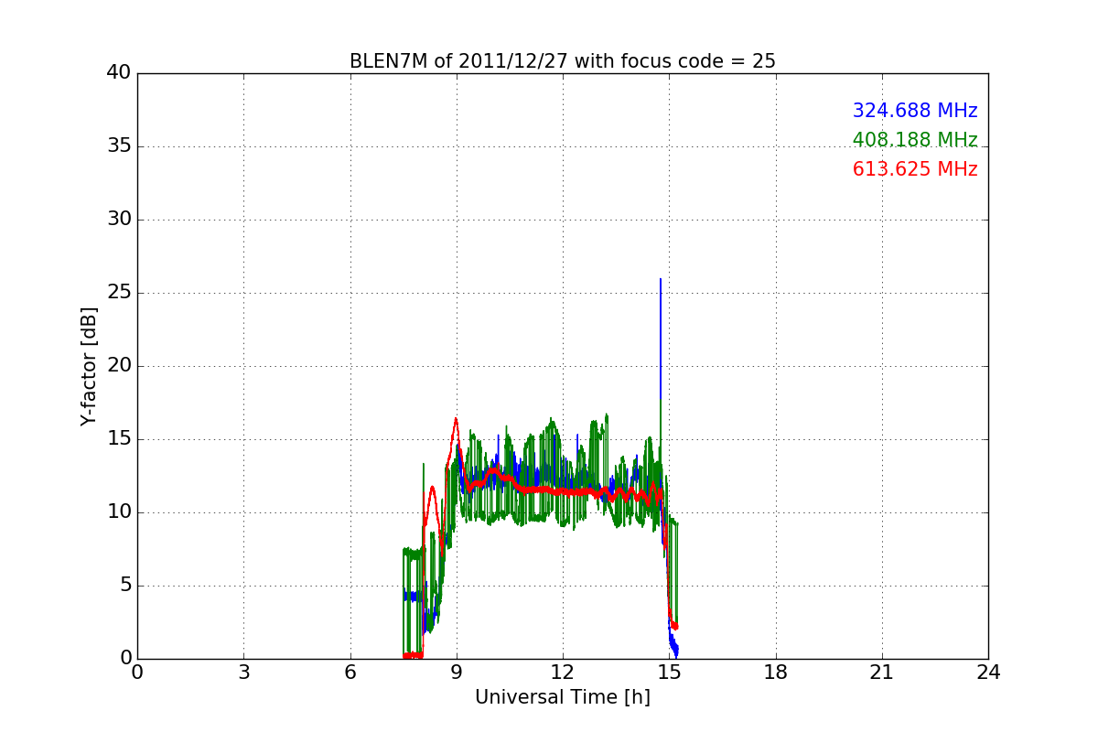Click the x-axis tick label 21
Screen dimensions: 1098x732
(x=882, y=673)
